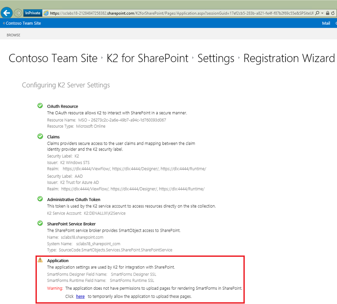Click 'Administrative OAuth Token' heading
The width and height of the screenshot is (337, 304).
pyautogui.click(x=74, y=200)
